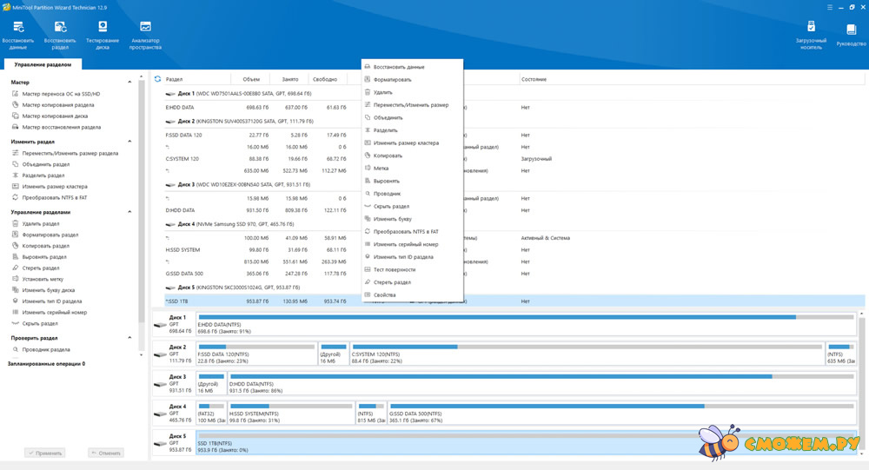This screenshot has width=869, height=470.
Task: Choose Копировать раздел in sidebar
Action: [45, 246]
